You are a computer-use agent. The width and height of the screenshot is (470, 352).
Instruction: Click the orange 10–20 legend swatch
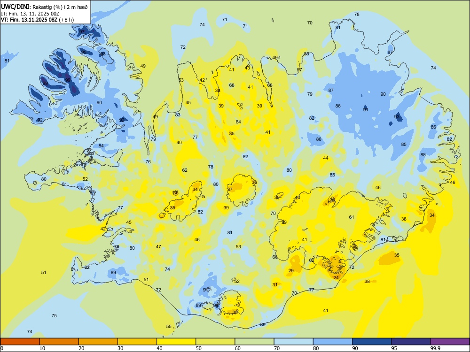pyautogui.click(x=59, y=342)
